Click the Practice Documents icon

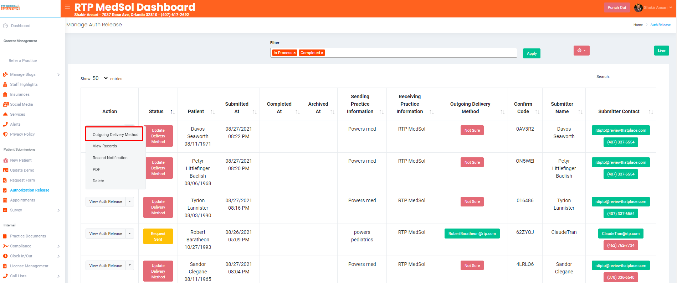click(x=5, y=236)
